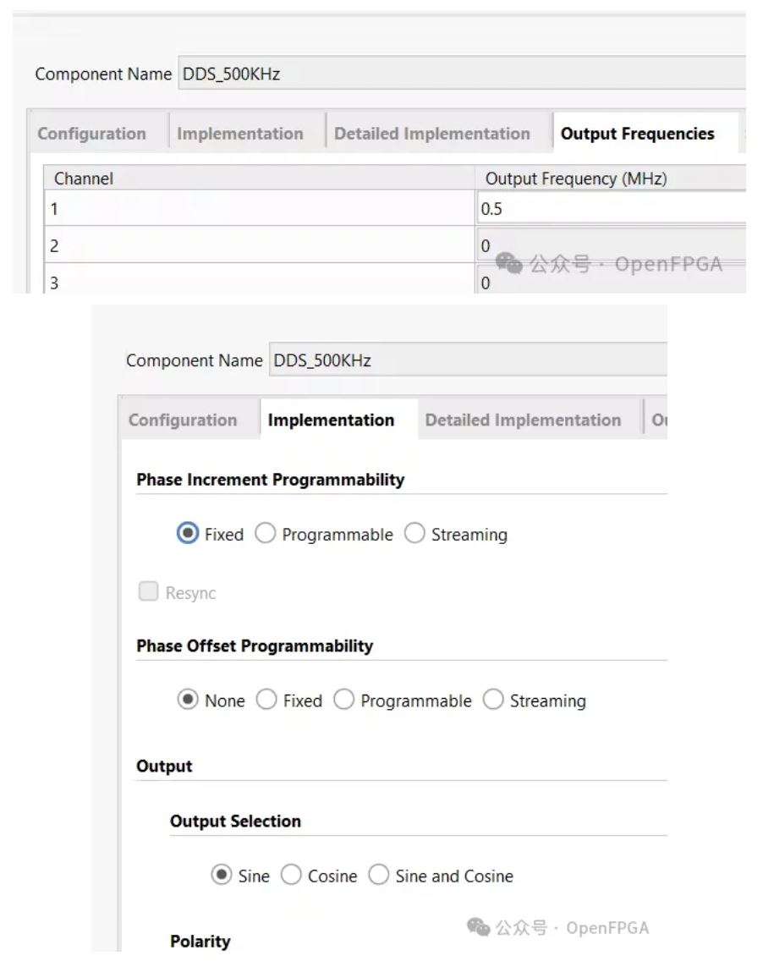Image resolution: width=763 pixels, height=967 pixels.
Task: Click Implementation tab above Phase Increment Programmability
Action: 331,420
